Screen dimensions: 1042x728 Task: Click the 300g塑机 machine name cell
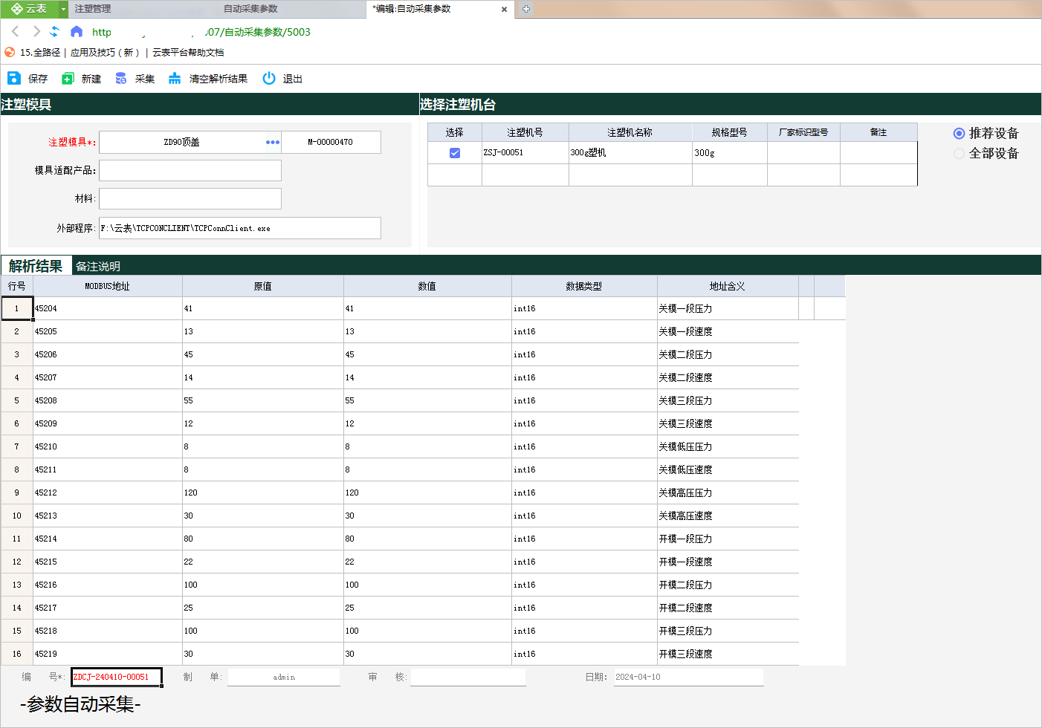click(x=630, y=153)
